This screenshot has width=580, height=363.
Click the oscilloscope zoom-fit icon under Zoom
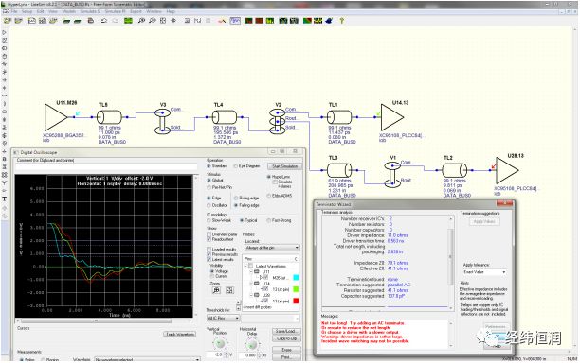coord(229,290)
